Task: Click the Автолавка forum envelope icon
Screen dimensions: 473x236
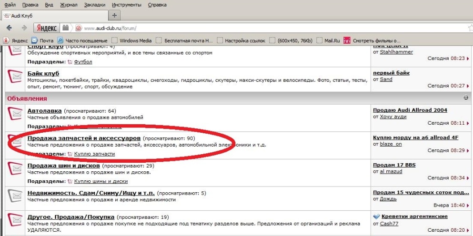Action: (15, 114)
